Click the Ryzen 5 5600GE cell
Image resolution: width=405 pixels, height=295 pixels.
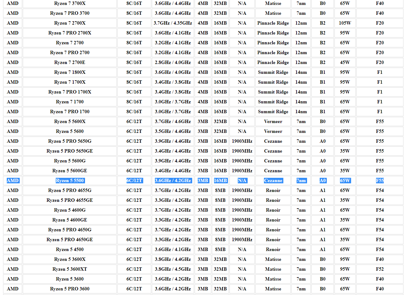[70, 171]
